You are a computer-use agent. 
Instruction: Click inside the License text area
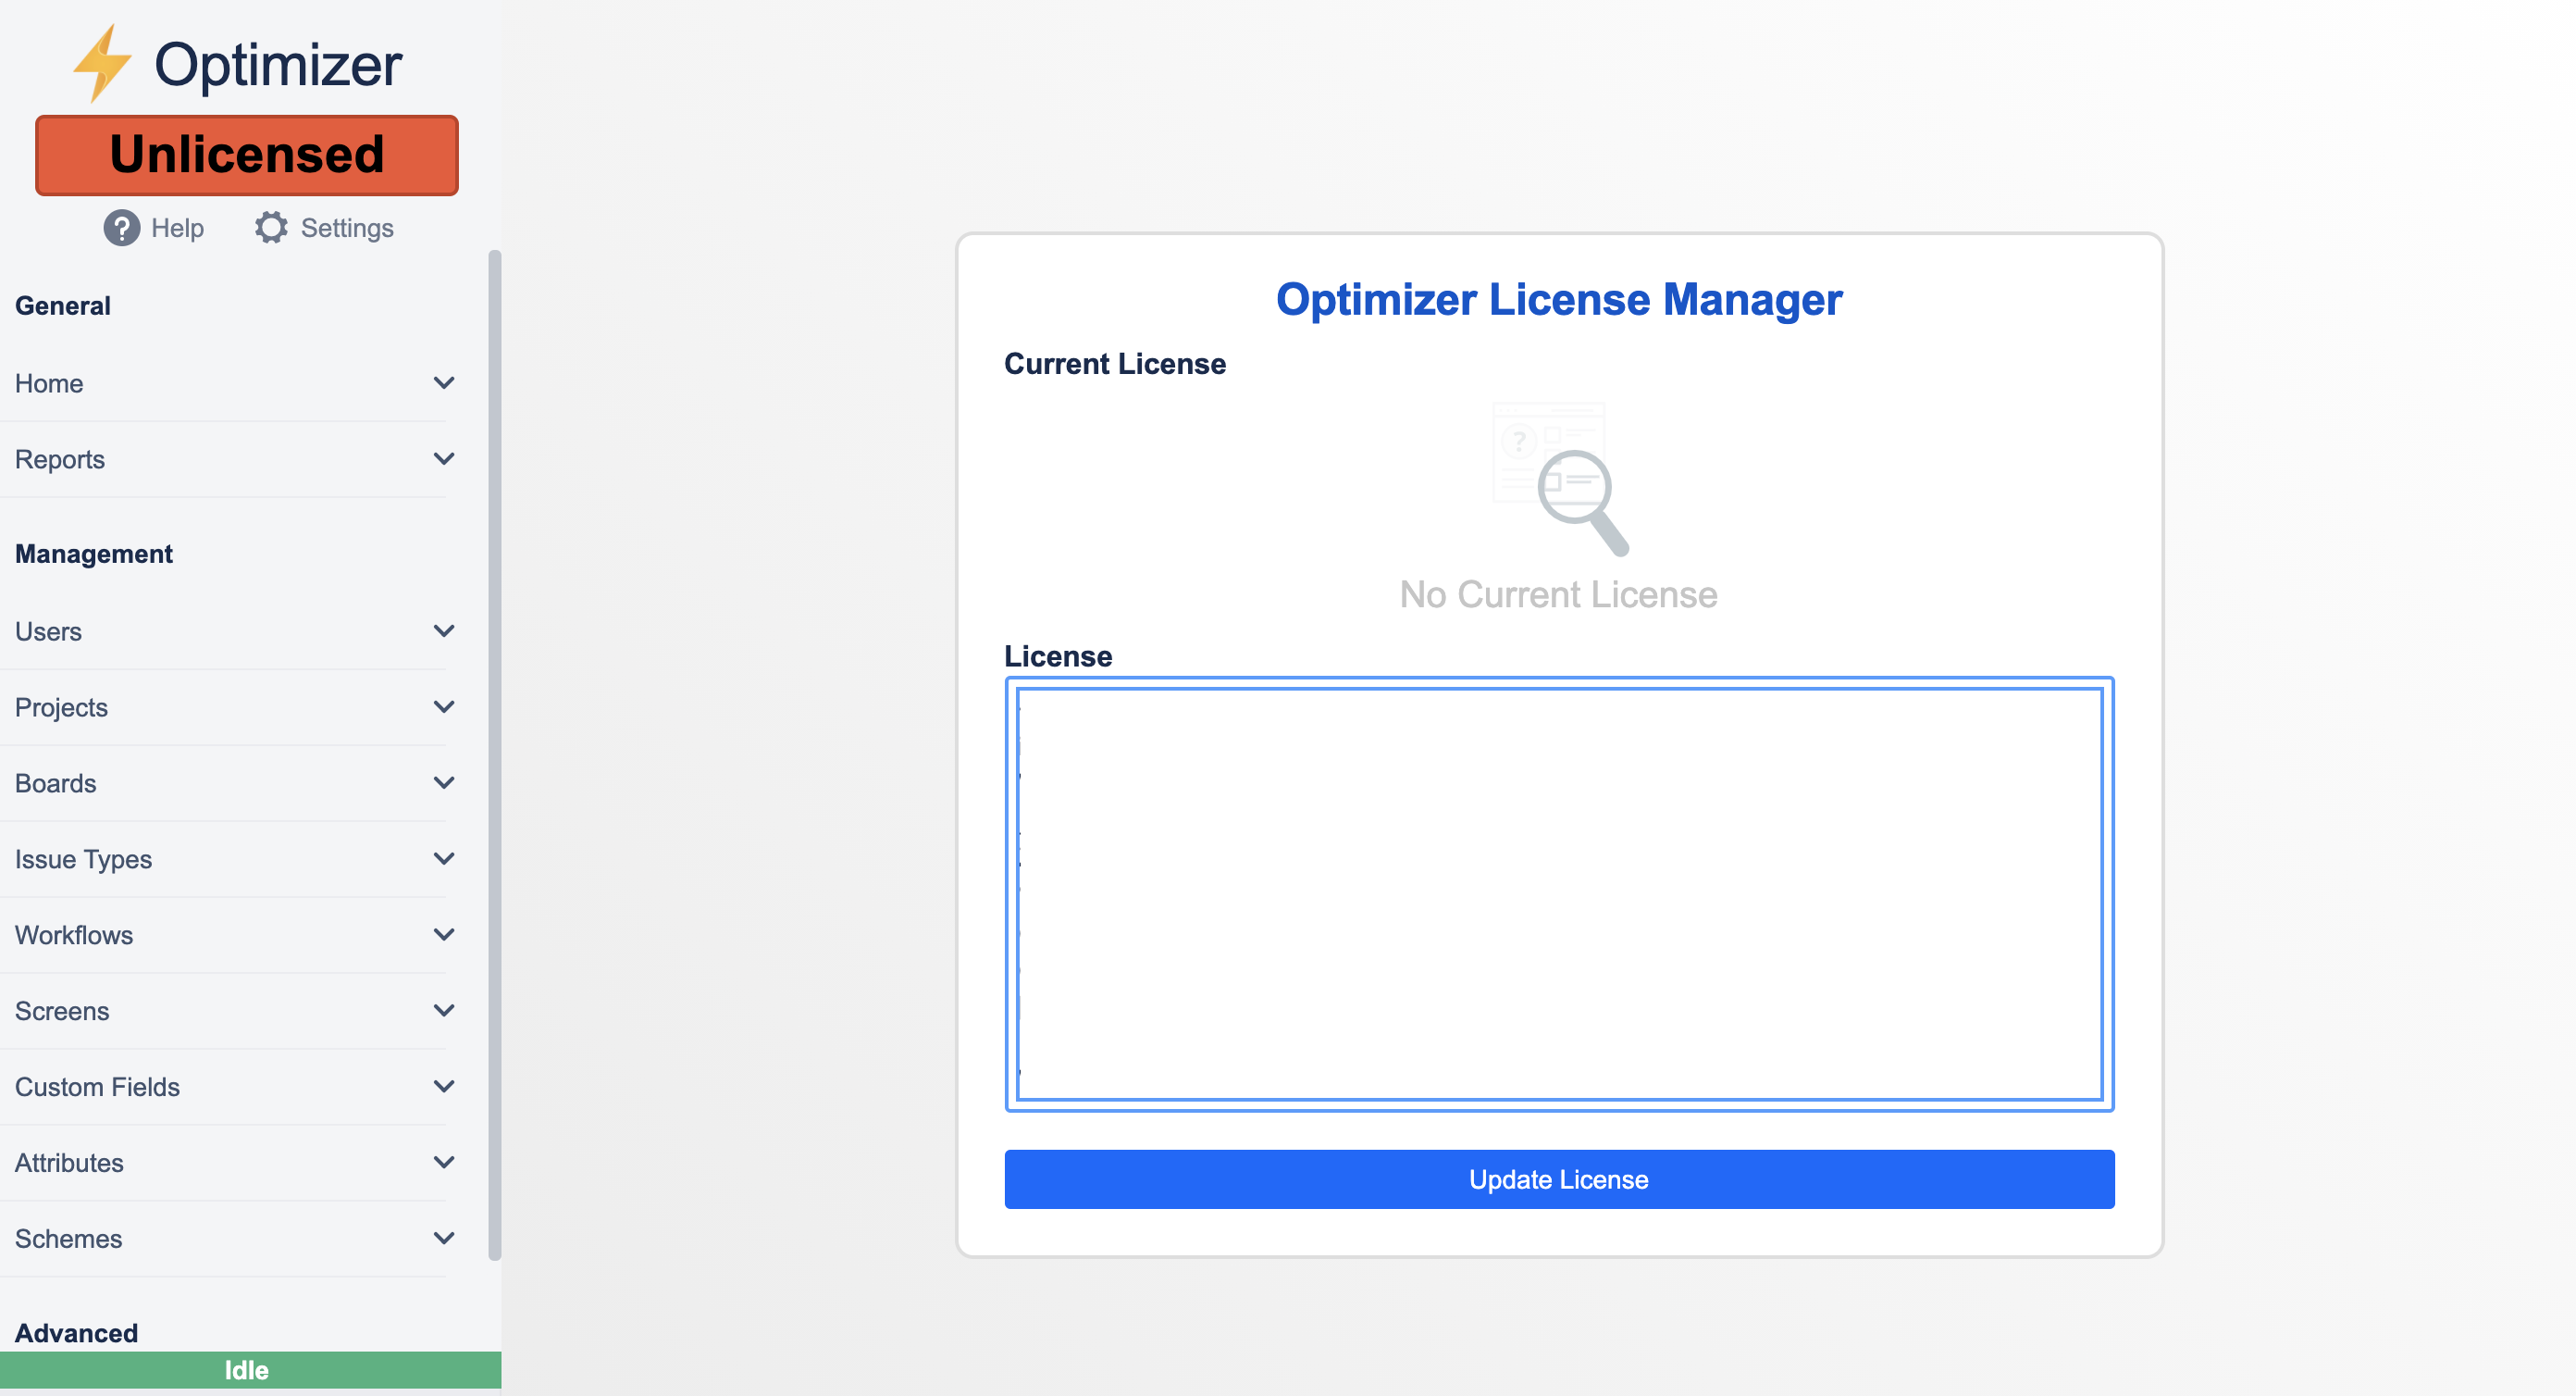coord(1559,893)
